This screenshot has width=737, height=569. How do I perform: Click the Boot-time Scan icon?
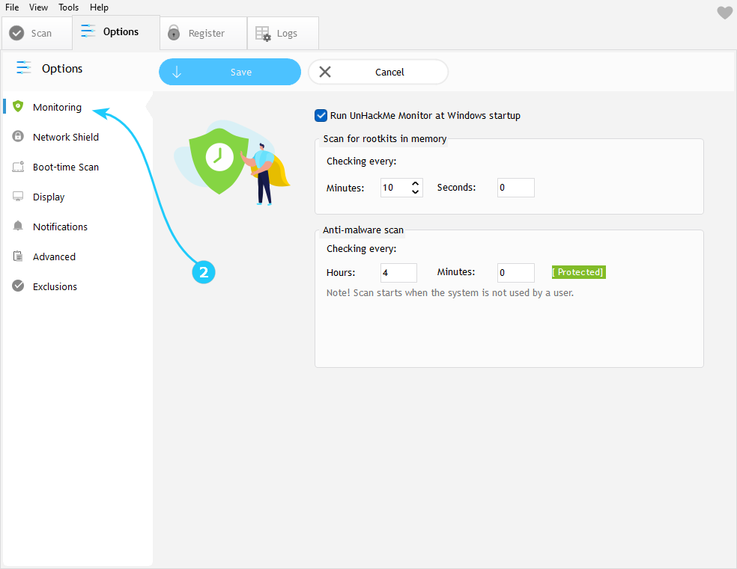(18, 167)
